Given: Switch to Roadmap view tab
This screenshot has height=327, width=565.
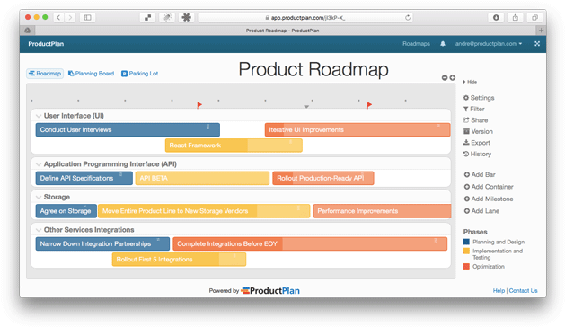Looking at the screenshot, I should [x=45, y=74].
